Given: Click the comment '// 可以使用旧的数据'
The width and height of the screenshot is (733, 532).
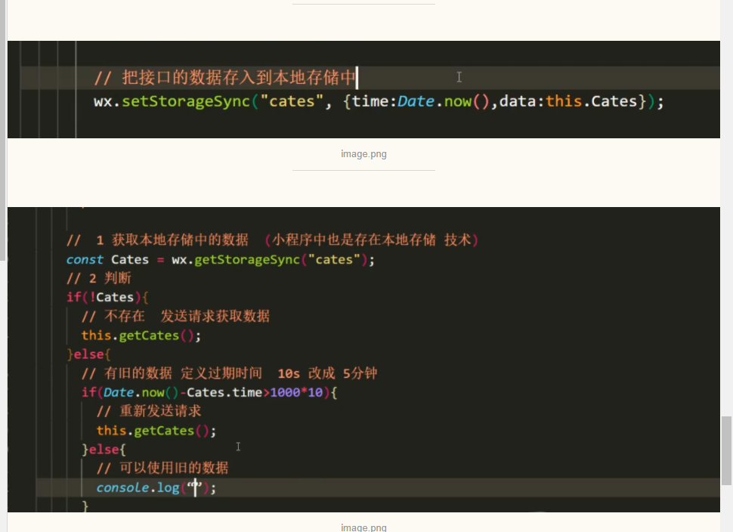Looking at the screenshot, I should (162, 469).
